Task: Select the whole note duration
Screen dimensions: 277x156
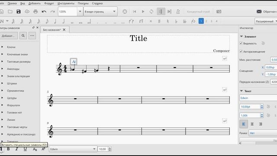Action: pyautogui.click(x=72, y=23)
